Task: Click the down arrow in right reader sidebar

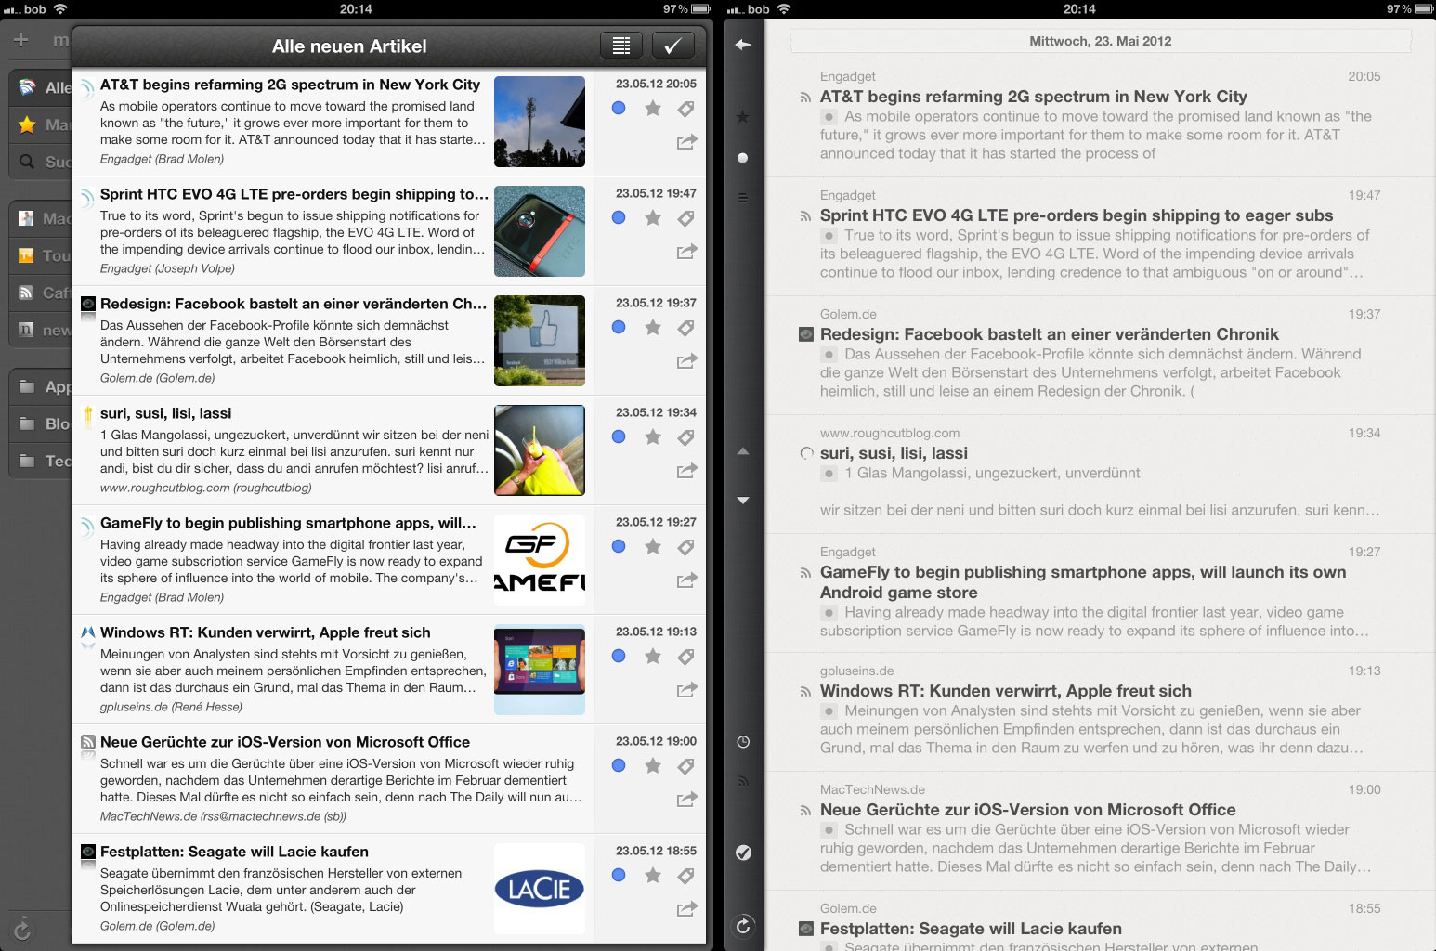Action: click(743, 501)
